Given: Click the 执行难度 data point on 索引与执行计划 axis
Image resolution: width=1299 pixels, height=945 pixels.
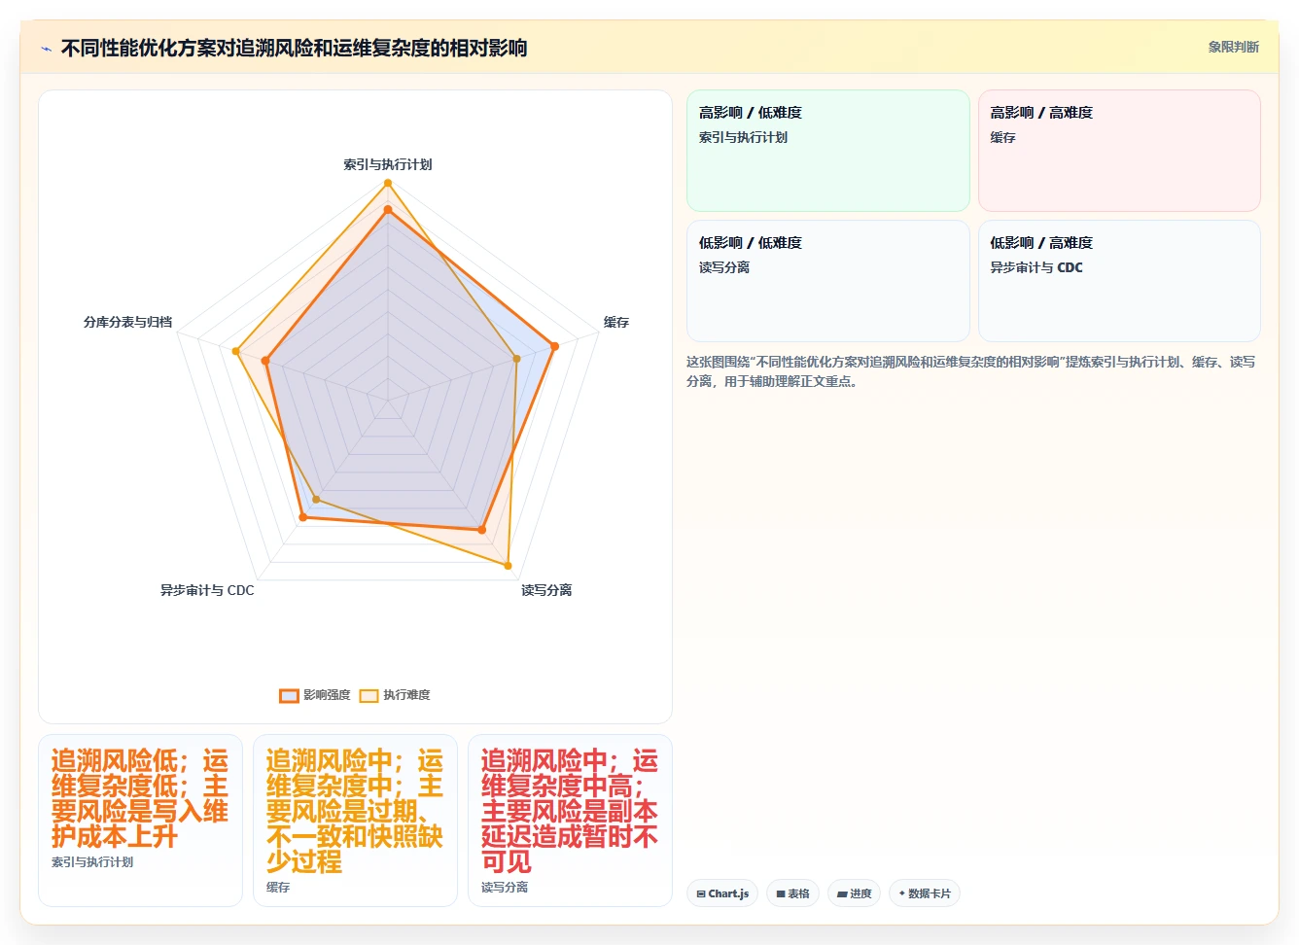Looking at the screenshot, I should [x=387, y=183].
